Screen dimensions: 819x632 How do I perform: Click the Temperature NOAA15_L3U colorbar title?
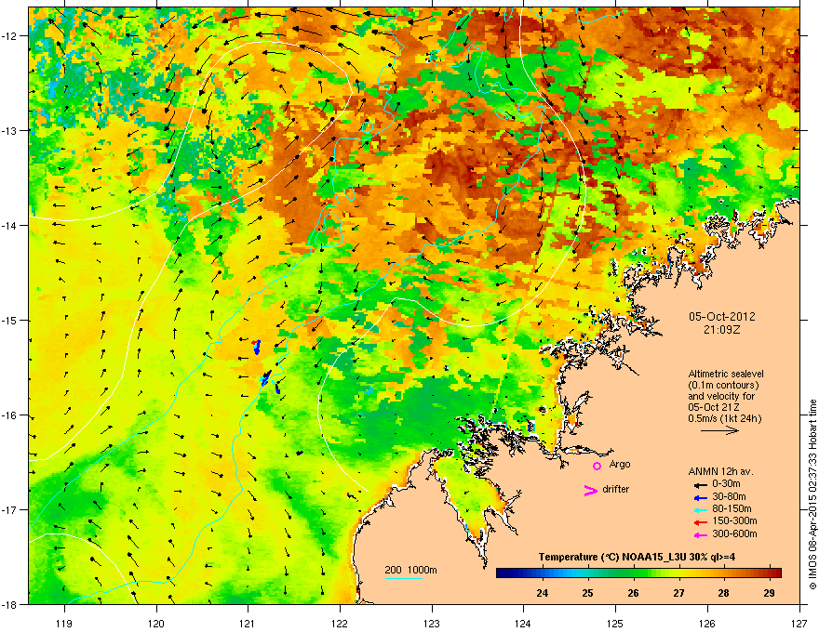click(637, 557)
